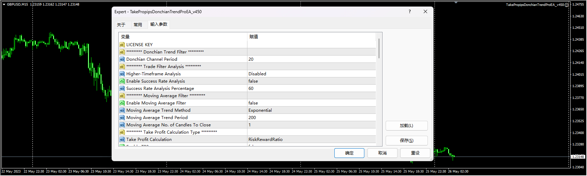587x176 pixels.
Task: Cancel with the 取消 button
Action: pyautogui.click(x=382, y=153)
